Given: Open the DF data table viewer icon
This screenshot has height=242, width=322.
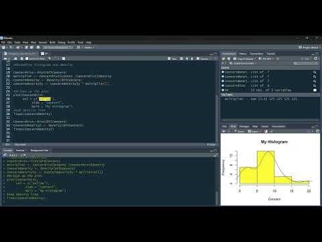Looking at the screenshot, I should 315,90.
